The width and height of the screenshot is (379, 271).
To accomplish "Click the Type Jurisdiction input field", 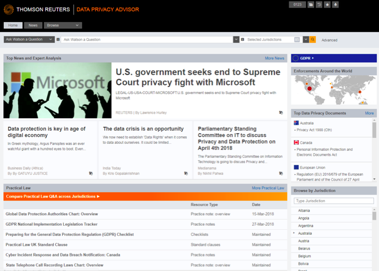I will click(x=333, y=201).
